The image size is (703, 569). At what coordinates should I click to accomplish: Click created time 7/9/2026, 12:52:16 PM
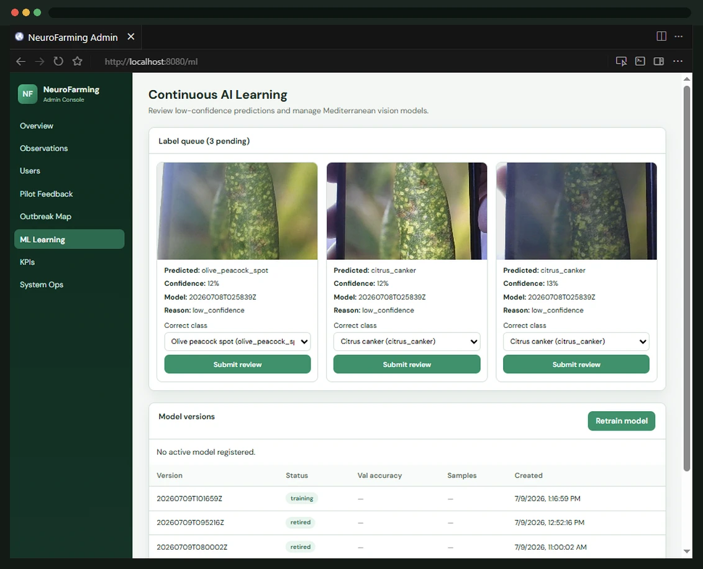click(549, 523)
